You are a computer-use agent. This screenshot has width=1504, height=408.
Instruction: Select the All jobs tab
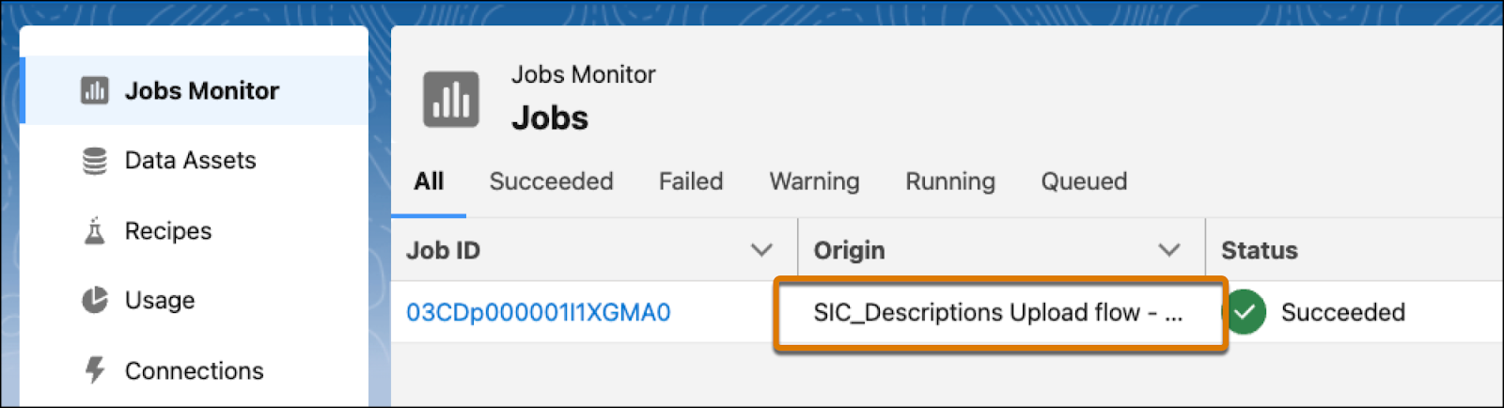click(x=429, y=181)
